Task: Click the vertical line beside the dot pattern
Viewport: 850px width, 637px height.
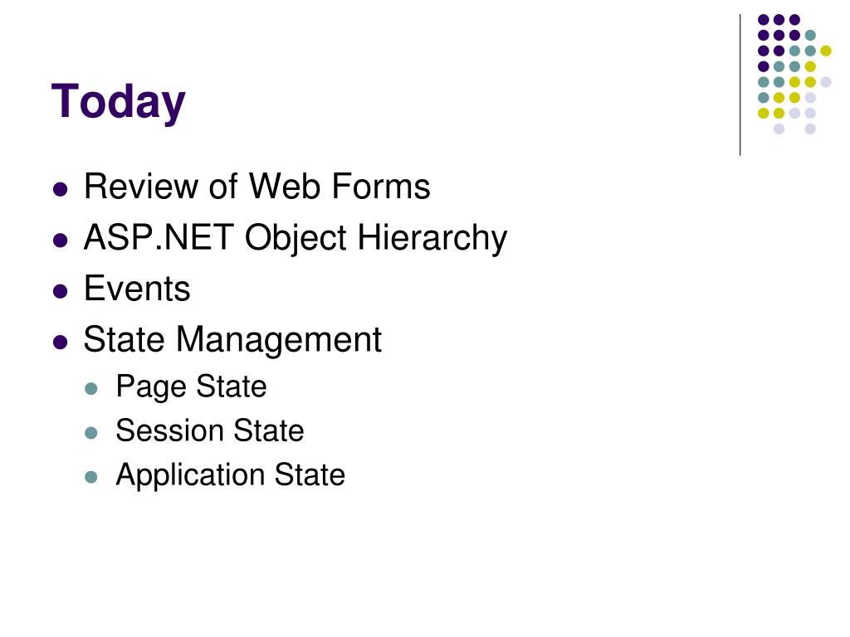Action: point(740,85)
